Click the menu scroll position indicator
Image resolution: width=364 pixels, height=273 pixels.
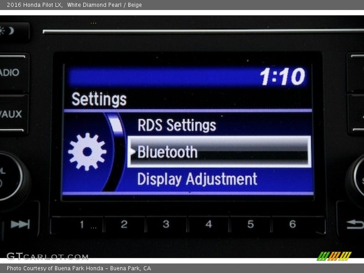point(116,125)
